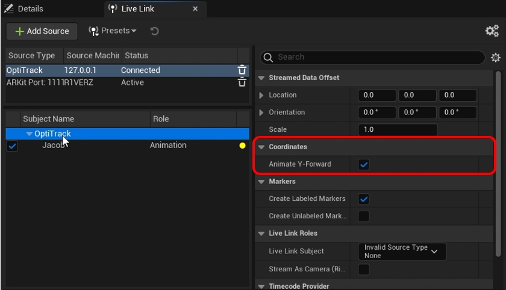
Task: Disable the Animate Y-Forward checkbox
Action: point(364,164)
